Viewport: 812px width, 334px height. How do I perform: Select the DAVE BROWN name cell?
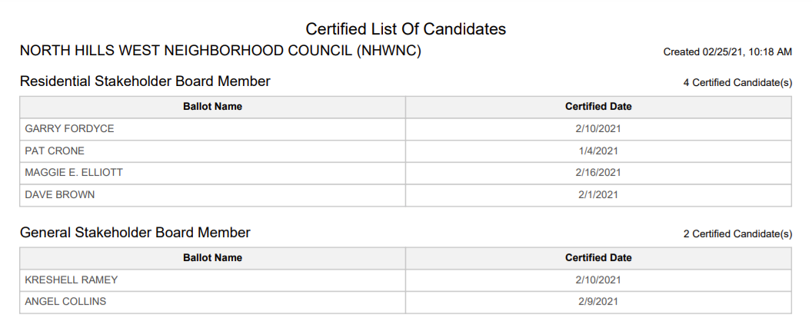pyautogui.click(x=213, y=195)
